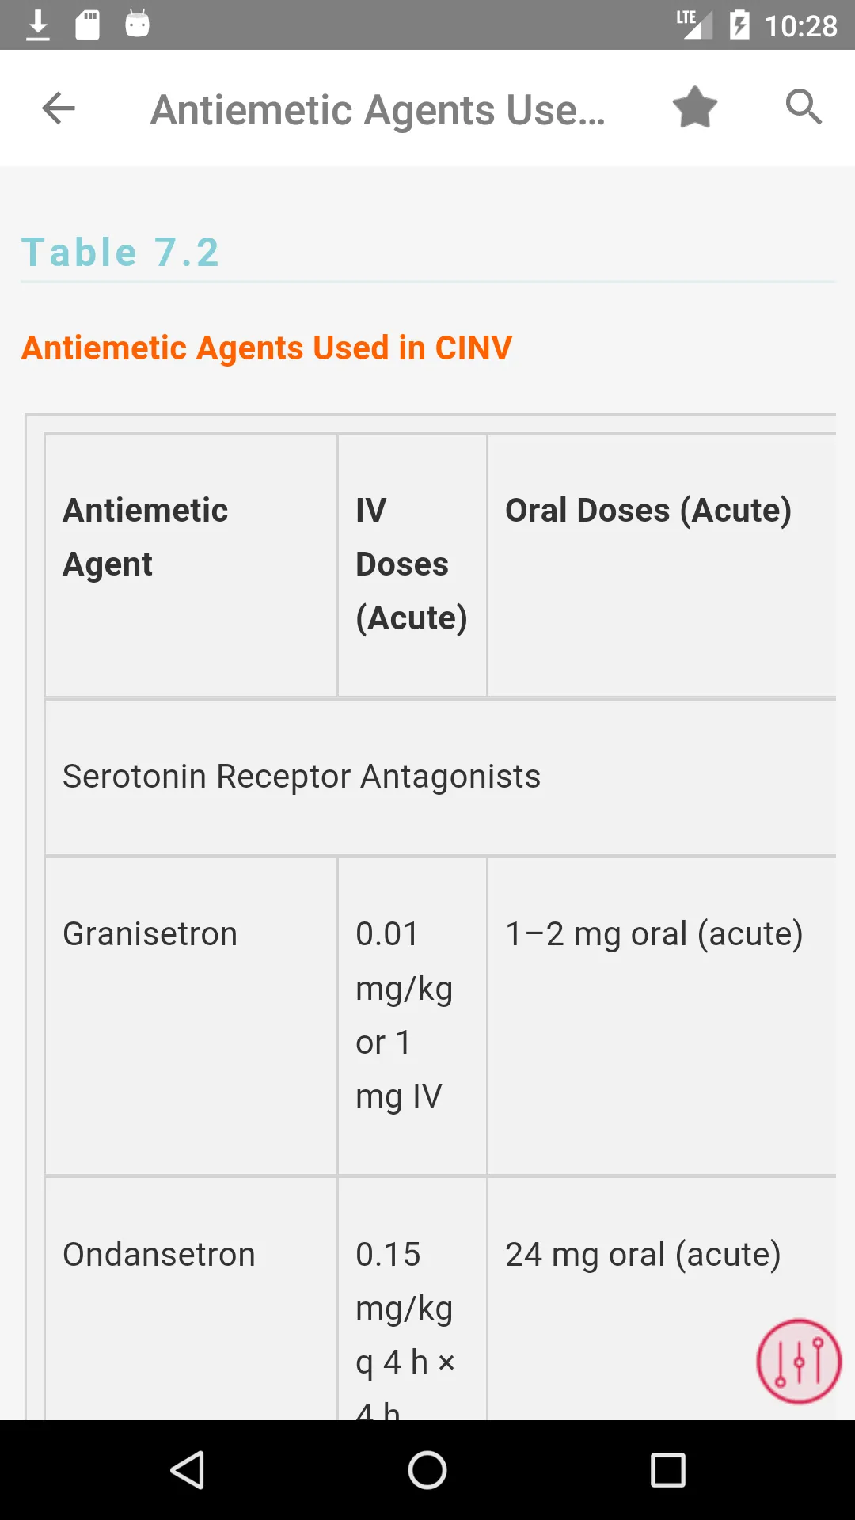Viewport: 855px width, 1520px height.
Task: Tap Android back navigation triangle
Action: pyautogui.click(x=188, y=1470)
